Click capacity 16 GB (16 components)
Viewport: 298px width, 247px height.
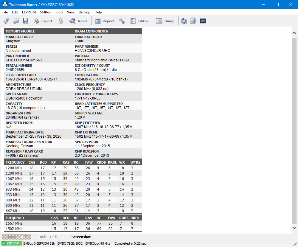25,108
